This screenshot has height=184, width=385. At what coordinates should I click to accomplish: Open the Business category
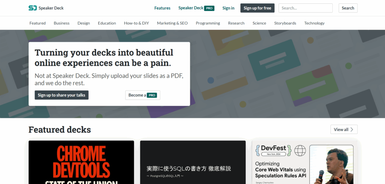click(x=62, y=23)
